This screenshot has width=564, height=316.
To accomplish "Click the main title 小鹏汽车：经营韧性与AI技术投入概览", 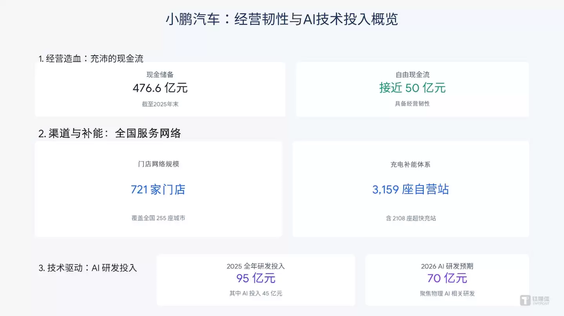I will [x=282, y=18].
